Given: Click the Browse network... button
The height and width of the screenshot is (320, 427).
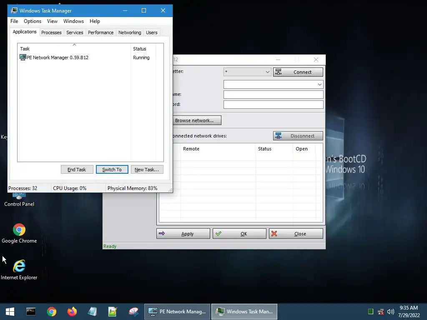Looking at the screenshot, I should pyautogui.click(x=197, y=120).
